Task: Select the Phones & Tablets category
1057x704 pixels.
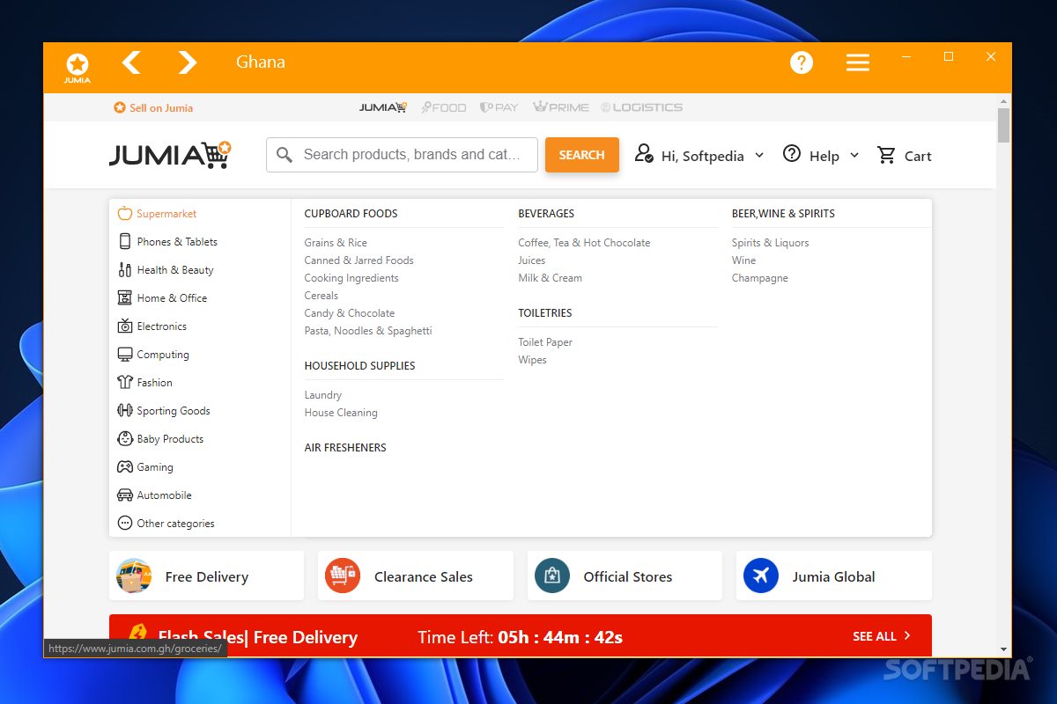Action: click(177, 242)
